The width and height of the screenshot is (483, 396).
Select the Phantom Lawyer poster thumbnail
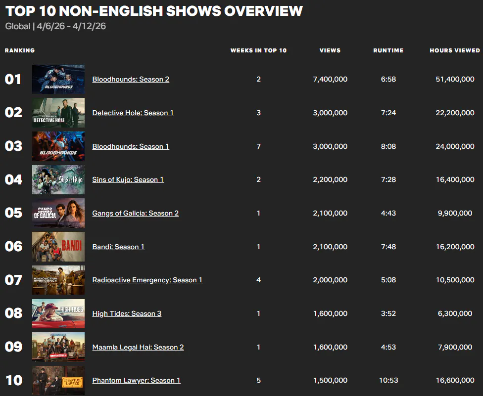[58, 380]
